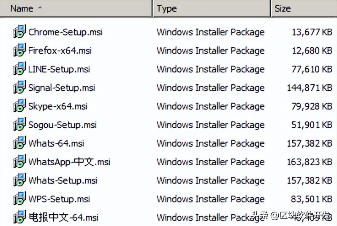Sort files by the Name column header
The width and height of the screenshot is (337, 226).
tap(22, 8)
